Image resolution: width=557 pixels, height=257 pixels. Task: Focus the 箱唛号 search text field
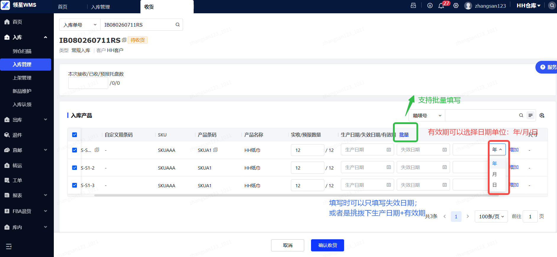tap(481, 116)
